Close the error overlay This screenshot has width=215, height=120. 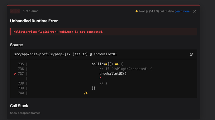pyautogui.click(x=194, y=11)
